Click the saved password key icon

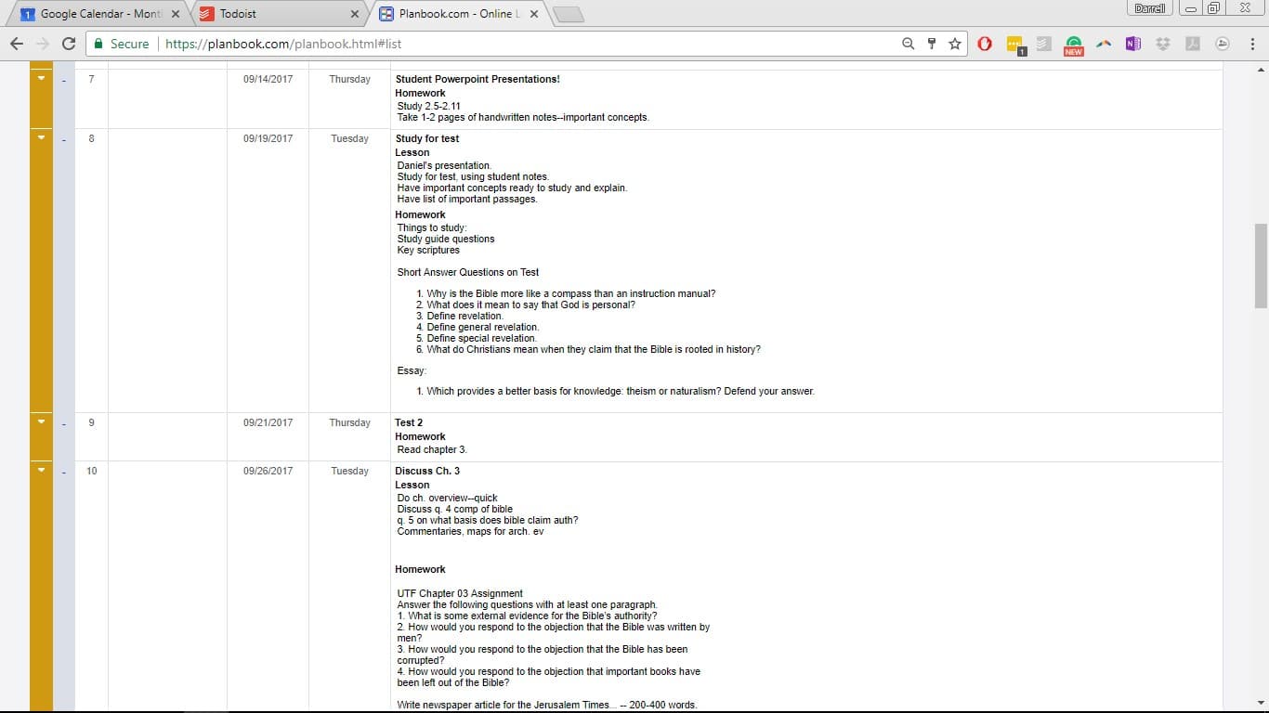(x=932, y=44)
